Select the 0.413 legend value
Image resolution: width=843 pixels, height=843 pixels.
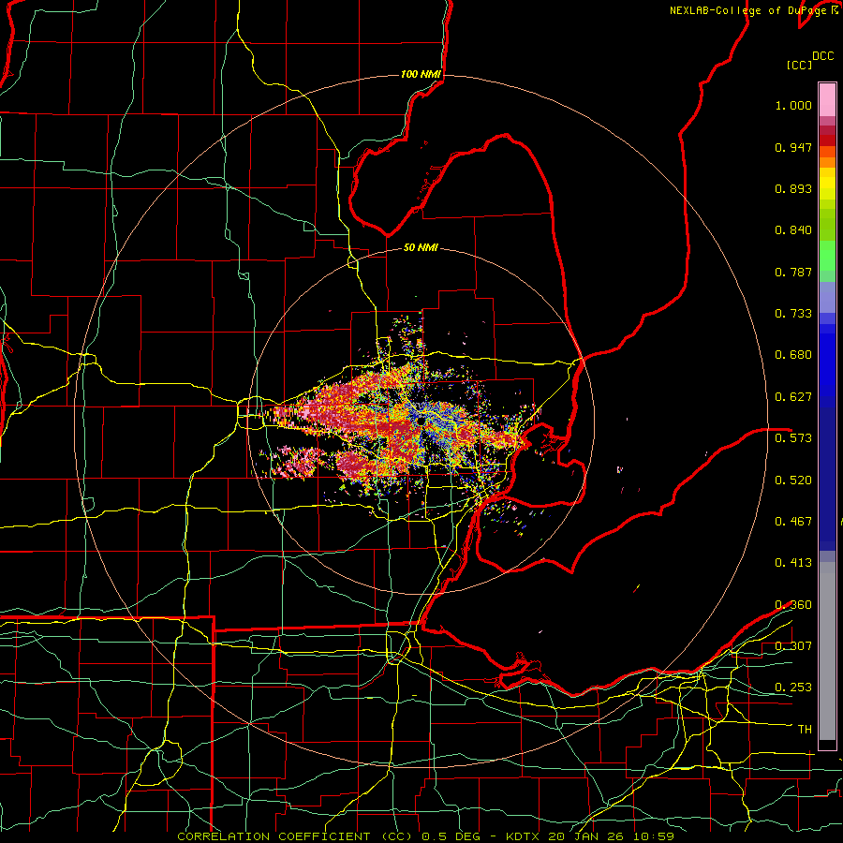coord(793,563)
